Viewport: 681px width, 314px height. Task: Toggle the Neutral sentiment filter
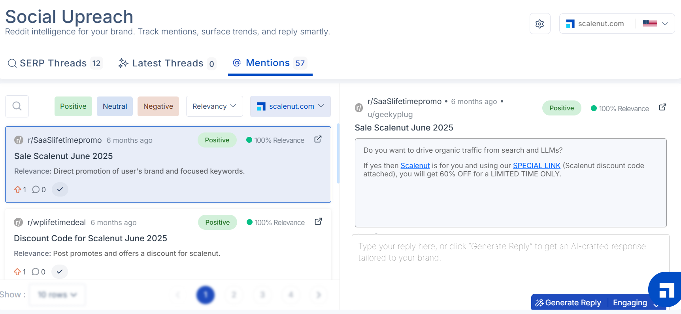pyautogui.click(x=115, y=106)
